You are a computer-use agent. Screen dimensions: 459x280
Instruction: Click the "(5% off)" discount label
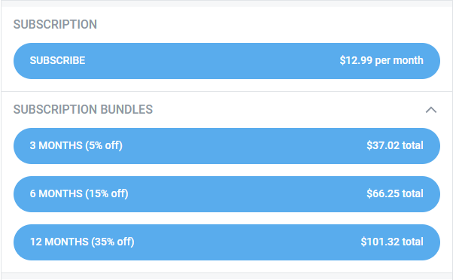tap(104, 145)
